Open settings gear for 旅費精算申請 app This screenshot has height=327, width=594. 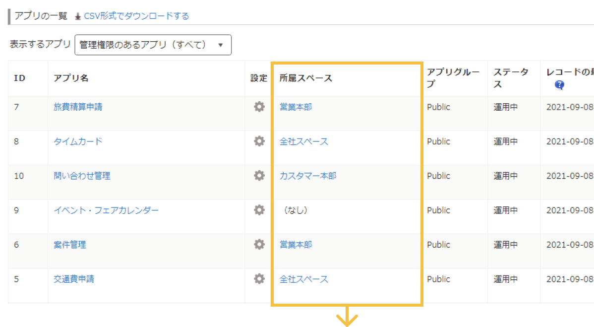coord(259,107)
